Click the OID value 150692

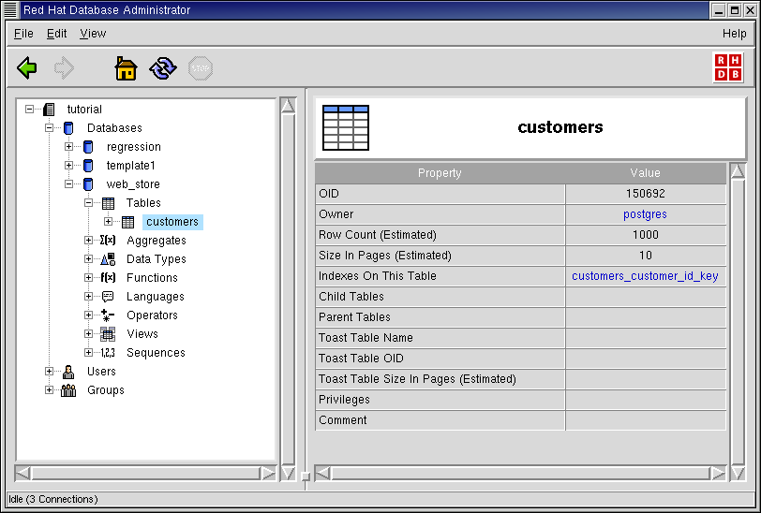point(646,194)
